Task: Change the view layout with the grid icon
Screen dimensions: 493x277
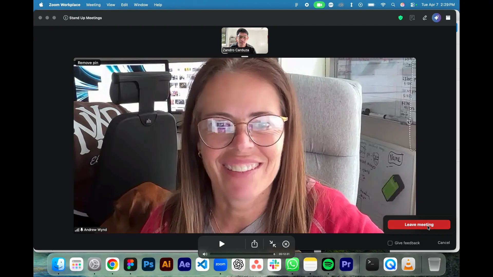Action: [448, 18]
